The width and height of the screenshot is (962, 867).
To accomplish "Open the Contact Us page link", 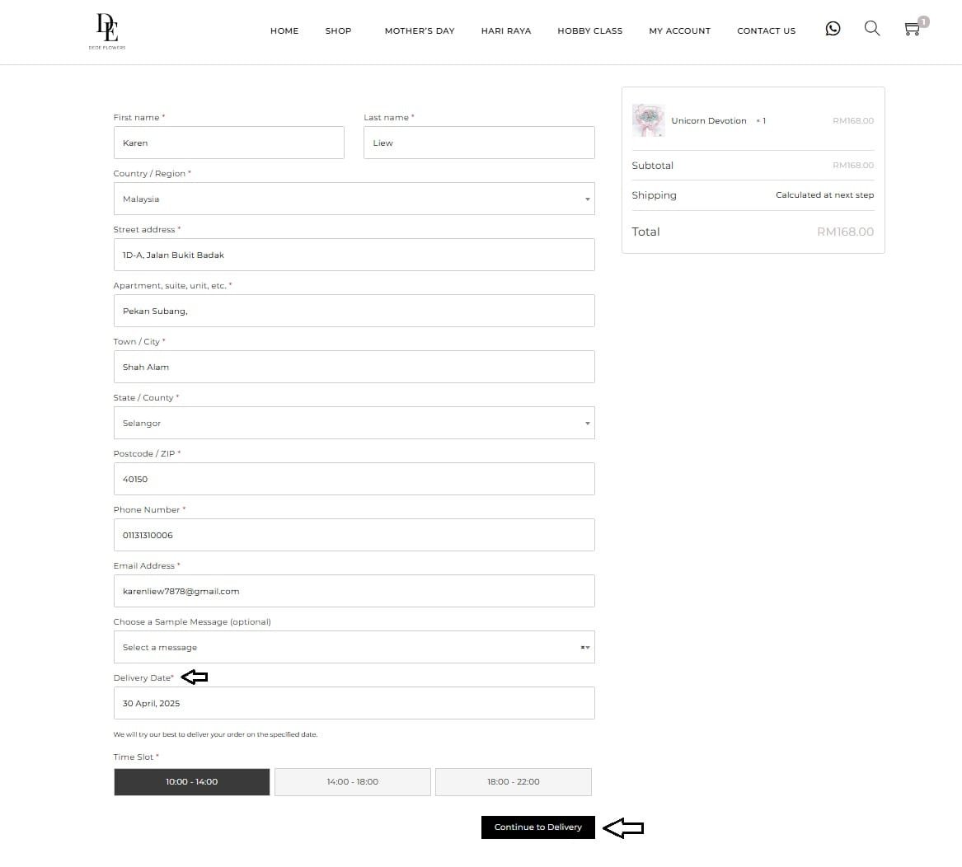I will pos(766,31).
